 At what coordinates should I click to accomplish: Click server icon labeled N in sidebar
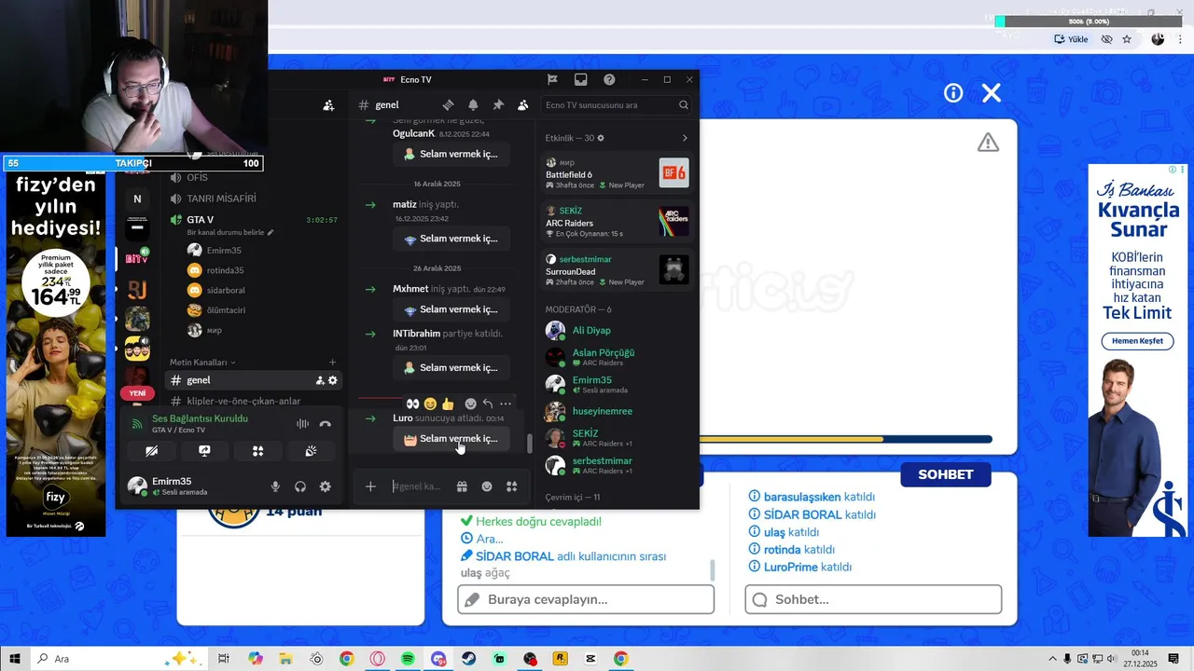(x=137, y=199)
